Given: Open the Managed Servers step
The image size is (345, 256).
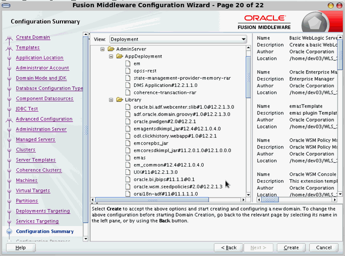Looking at the screenshot, I should 36,139.
